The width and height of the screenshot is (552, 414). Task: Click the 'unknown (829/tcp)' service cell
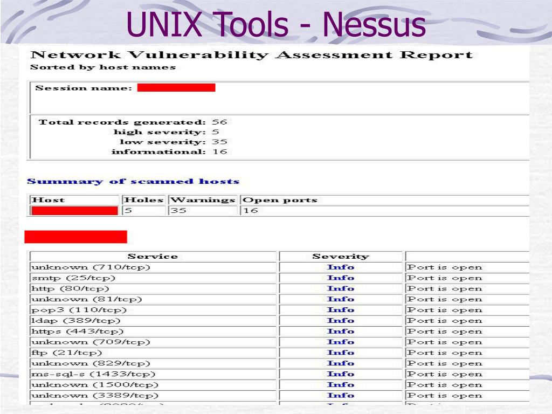point(153,363)
